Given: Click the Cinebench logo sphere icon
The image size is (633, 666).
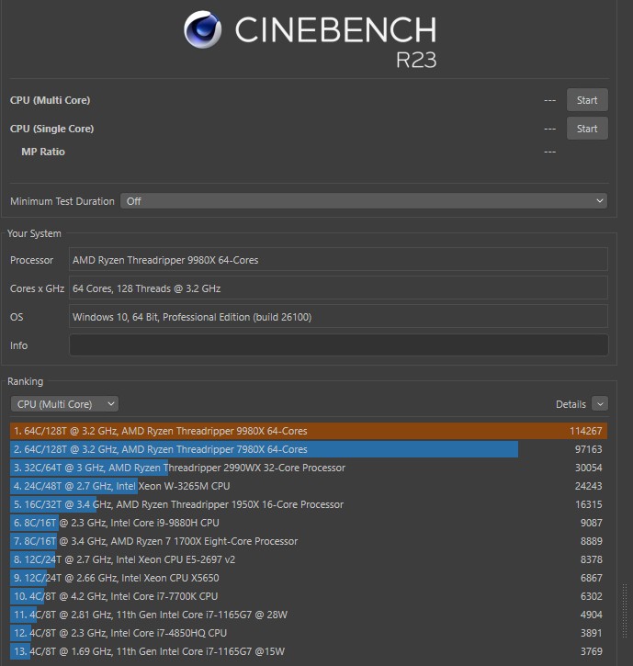Looking at the screenshot, I should pos(203,29).
